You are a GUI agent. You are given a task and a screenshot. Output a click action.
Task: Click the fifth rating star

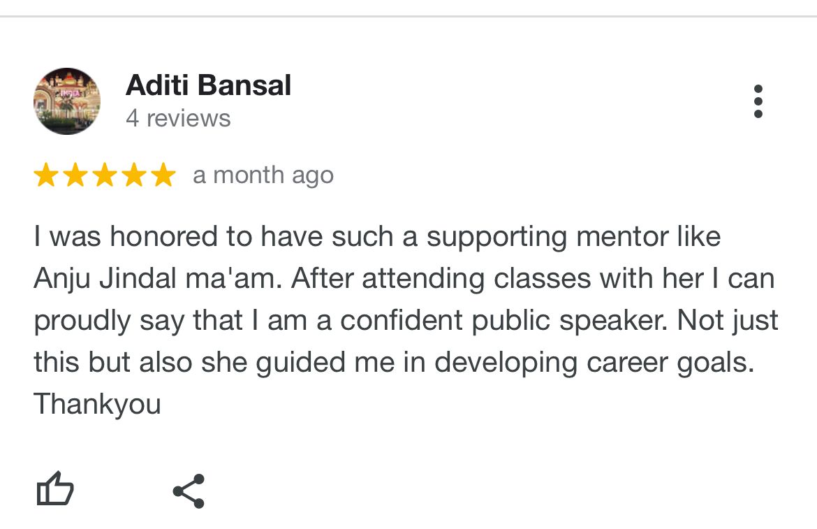tap(163, 175)
